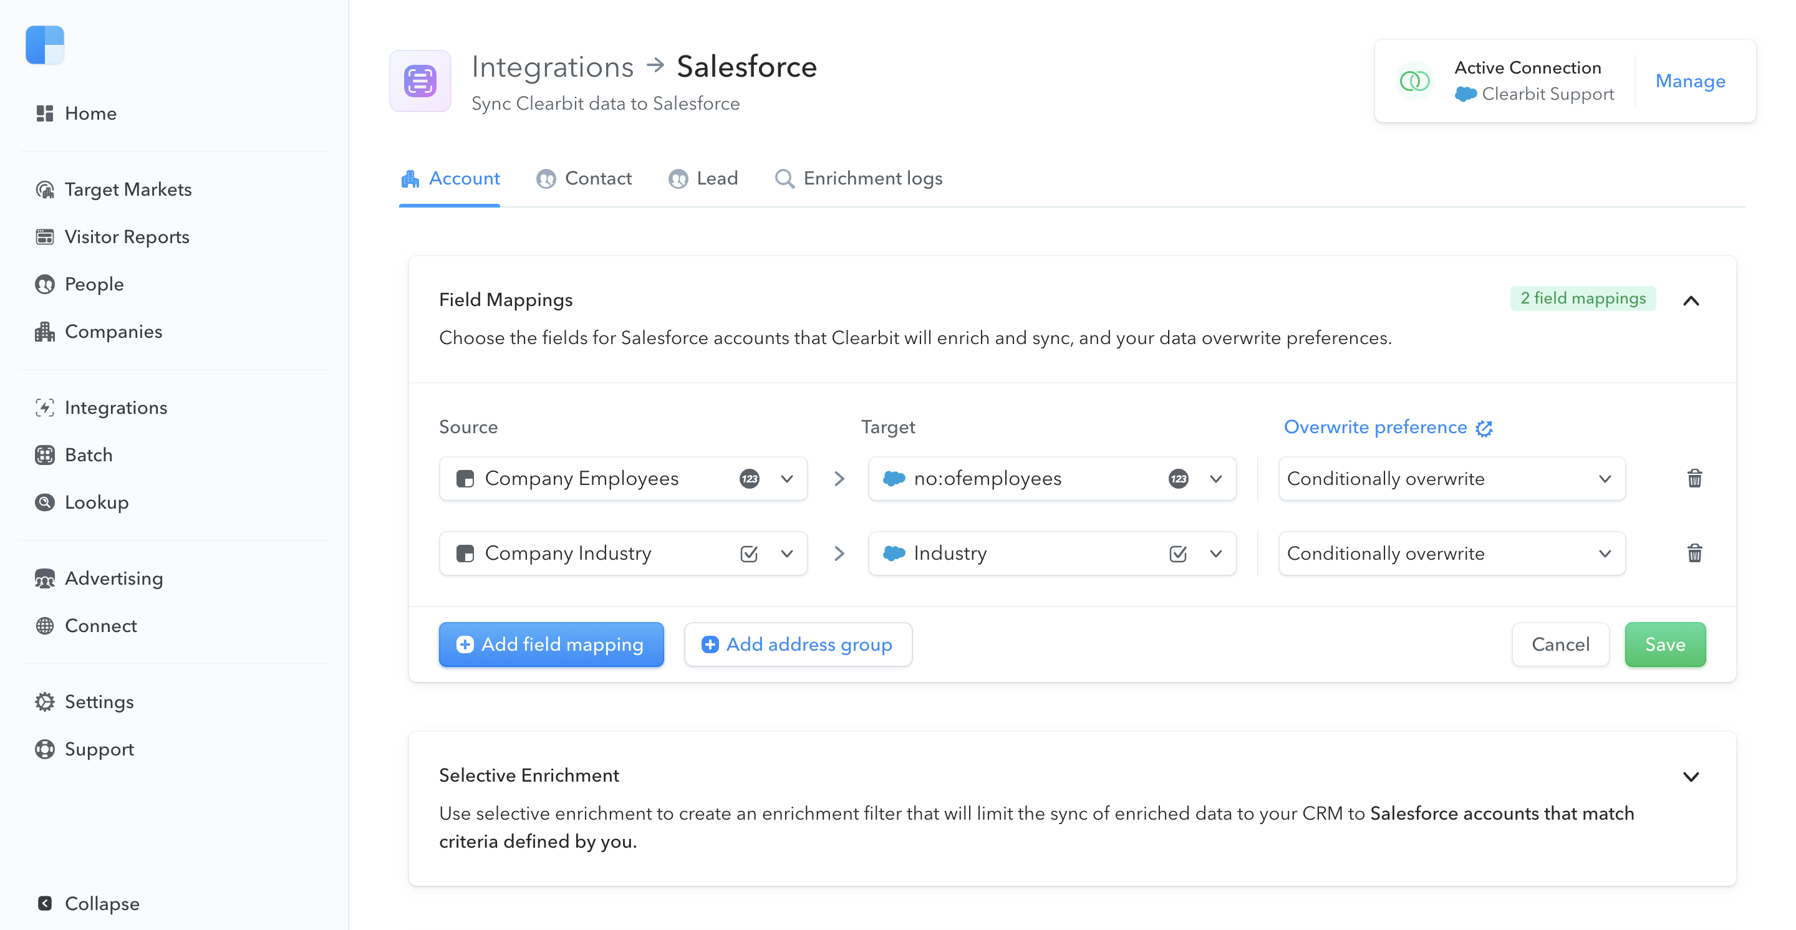Screen dimensions: 1796x930
Task: Switch to the Contact tab
Action: click(584, 179)
